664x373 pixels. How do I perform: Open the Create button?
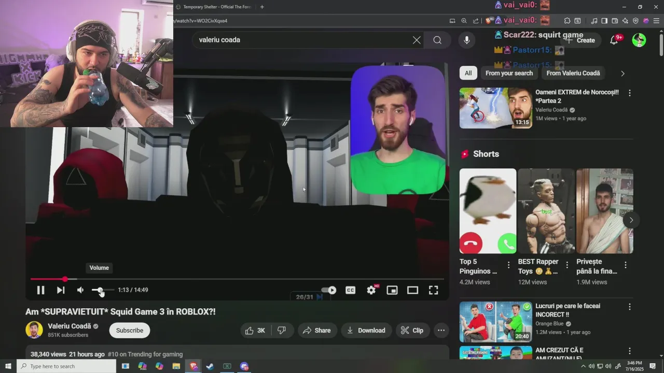(581, 40)
